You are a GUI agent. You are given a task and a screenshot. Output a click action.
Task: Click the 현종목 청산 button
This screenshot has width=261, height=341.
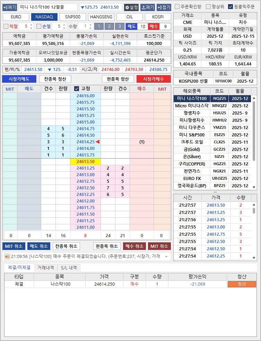[118, 79]
